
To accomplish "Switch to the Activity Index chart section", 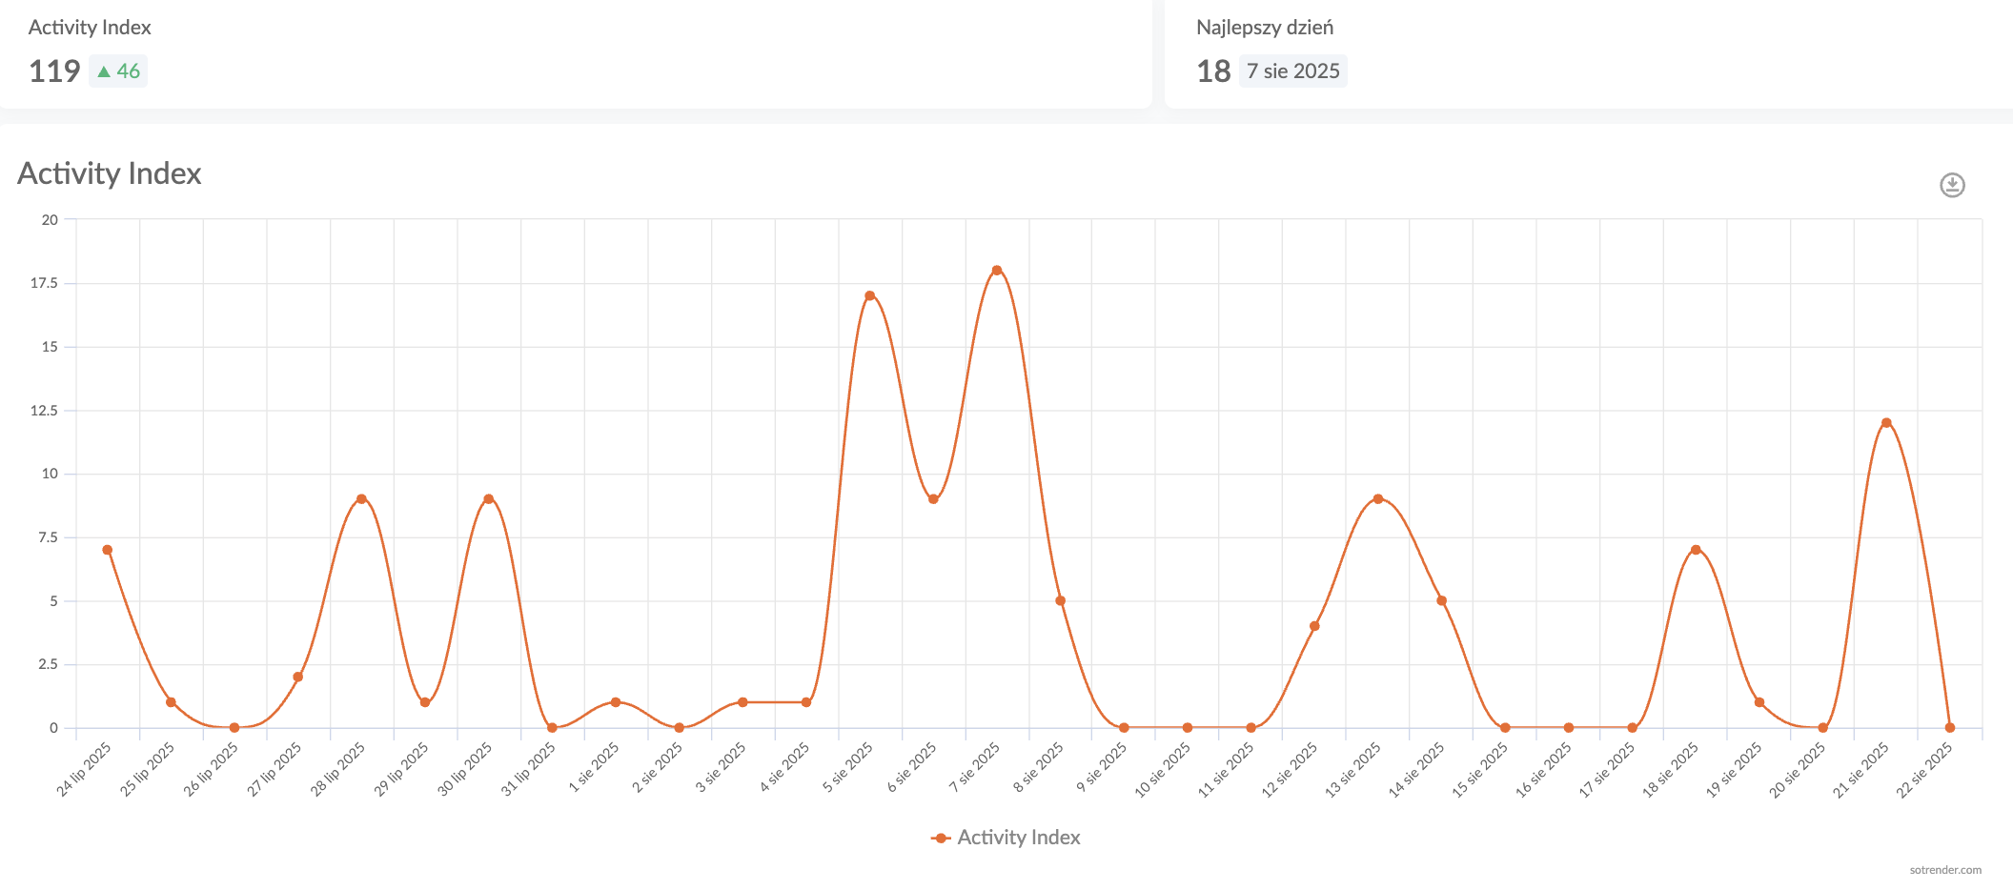I will (109, 174).
